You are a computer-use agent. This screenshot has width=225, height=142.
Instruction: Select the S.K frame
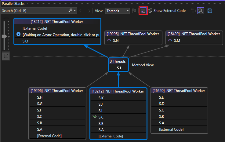pyautogui.click(x=118, y=98)
